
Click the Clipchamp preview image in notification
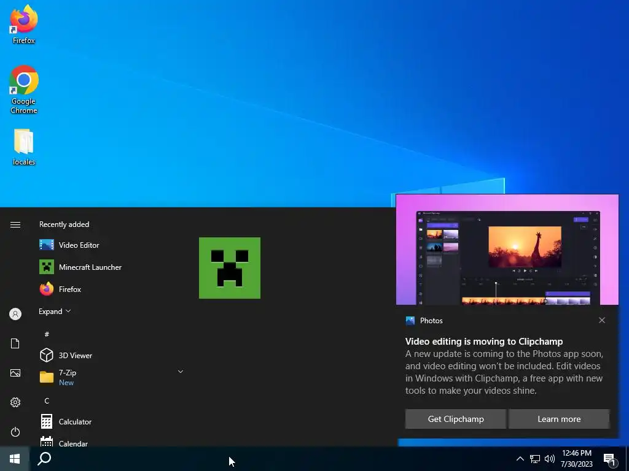[507, 250]
